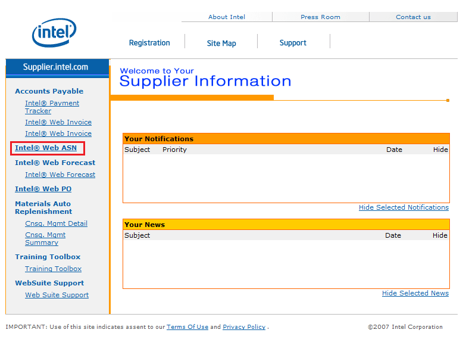Open the About Intel tab
Screen dimensions: 466x339
(227, 17)
